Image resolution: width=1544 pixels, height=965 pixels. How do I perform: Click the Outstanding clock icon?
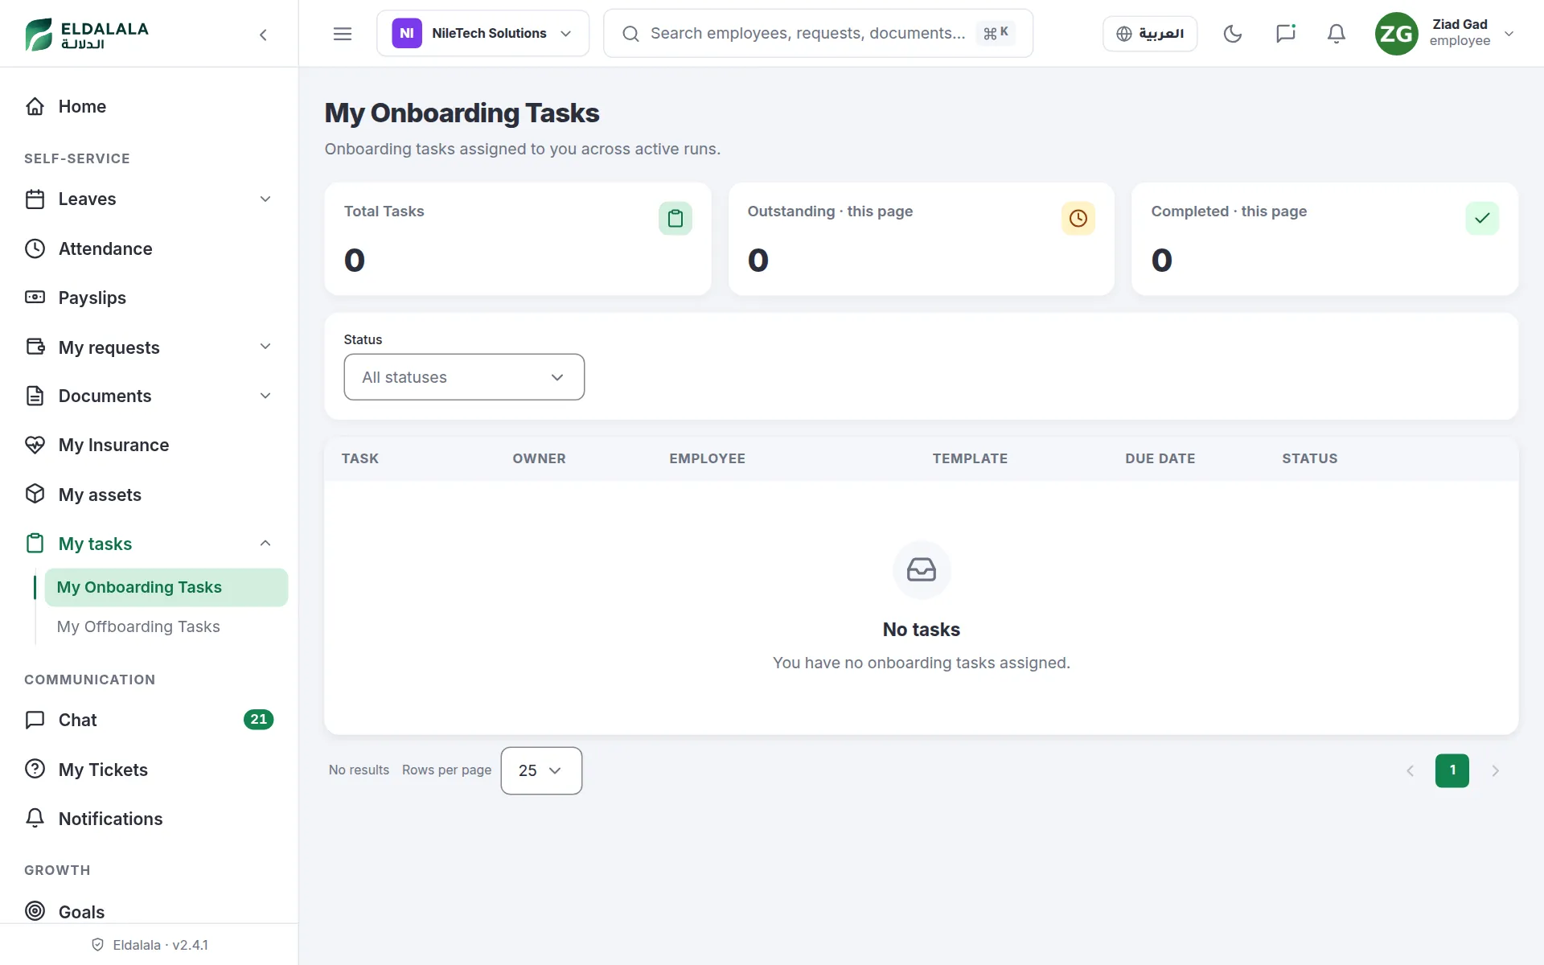[x=1078, y=218]
